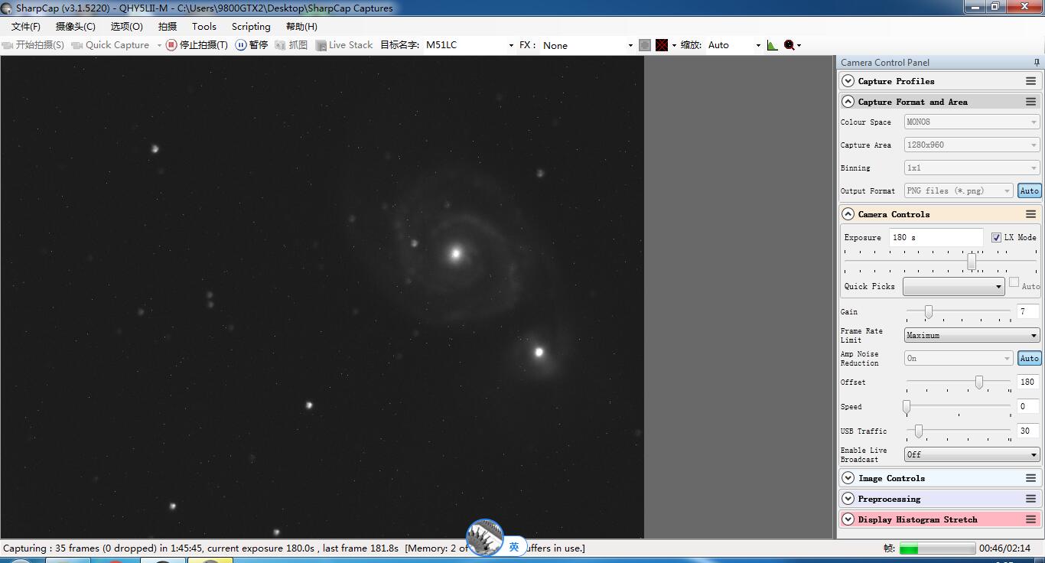Open the Camera Controls hamburger menu
The image size is (1045, 563).
(1030, 214)
